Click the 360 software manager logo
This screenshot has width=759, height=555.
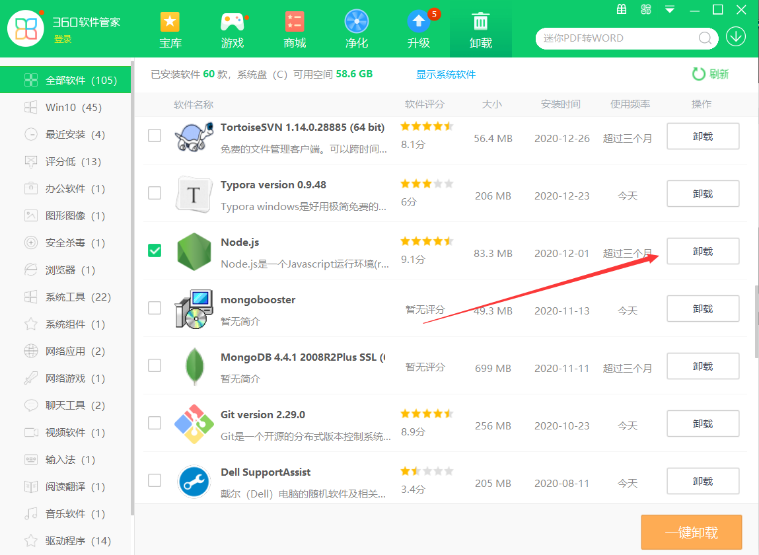(x=26, y=28)
